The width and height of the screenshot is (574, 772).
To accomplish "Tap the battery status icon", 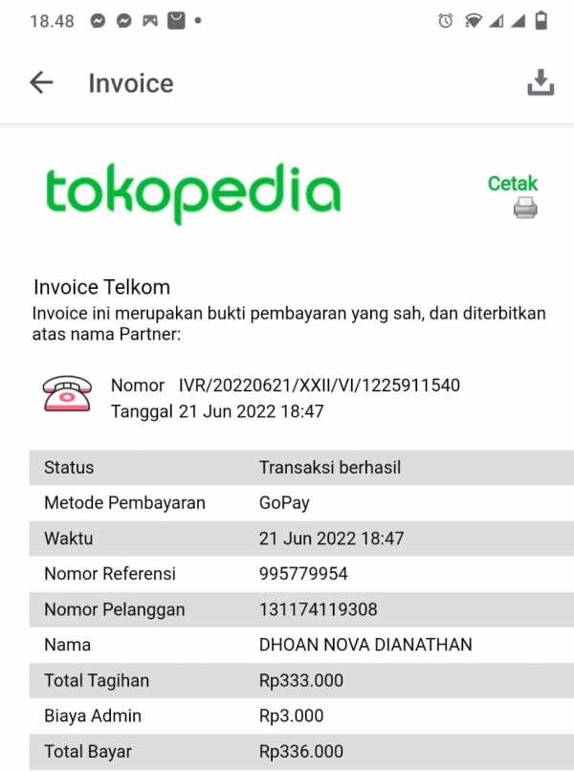I will point(541,21).
